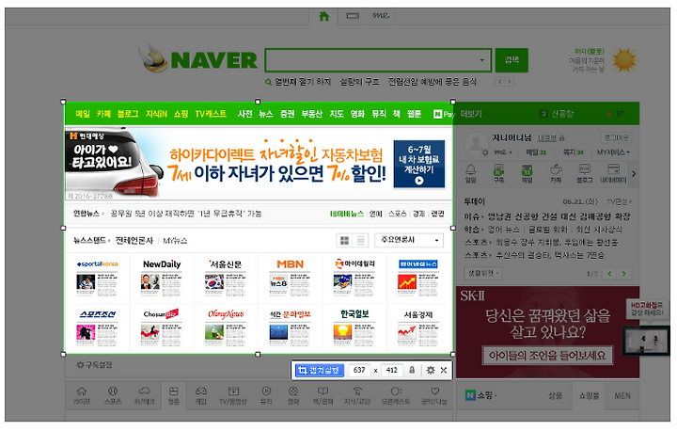Open 블로그 in the green menu bar
This screenshot has width=677, height=431.
click(128, 114)
